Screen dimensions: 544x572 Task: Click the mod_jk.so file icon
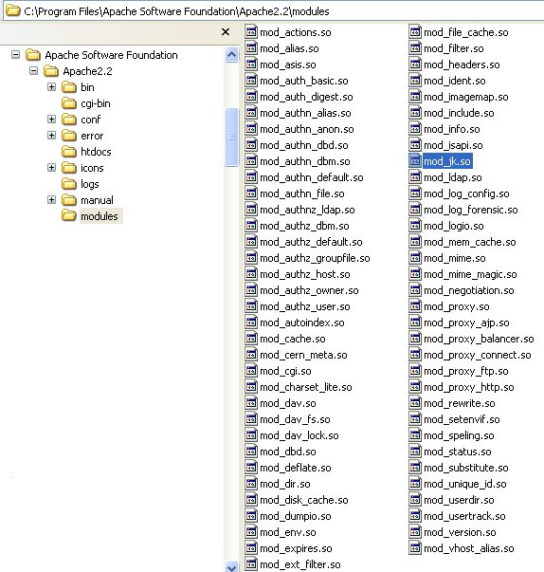(x=415, y=161)
